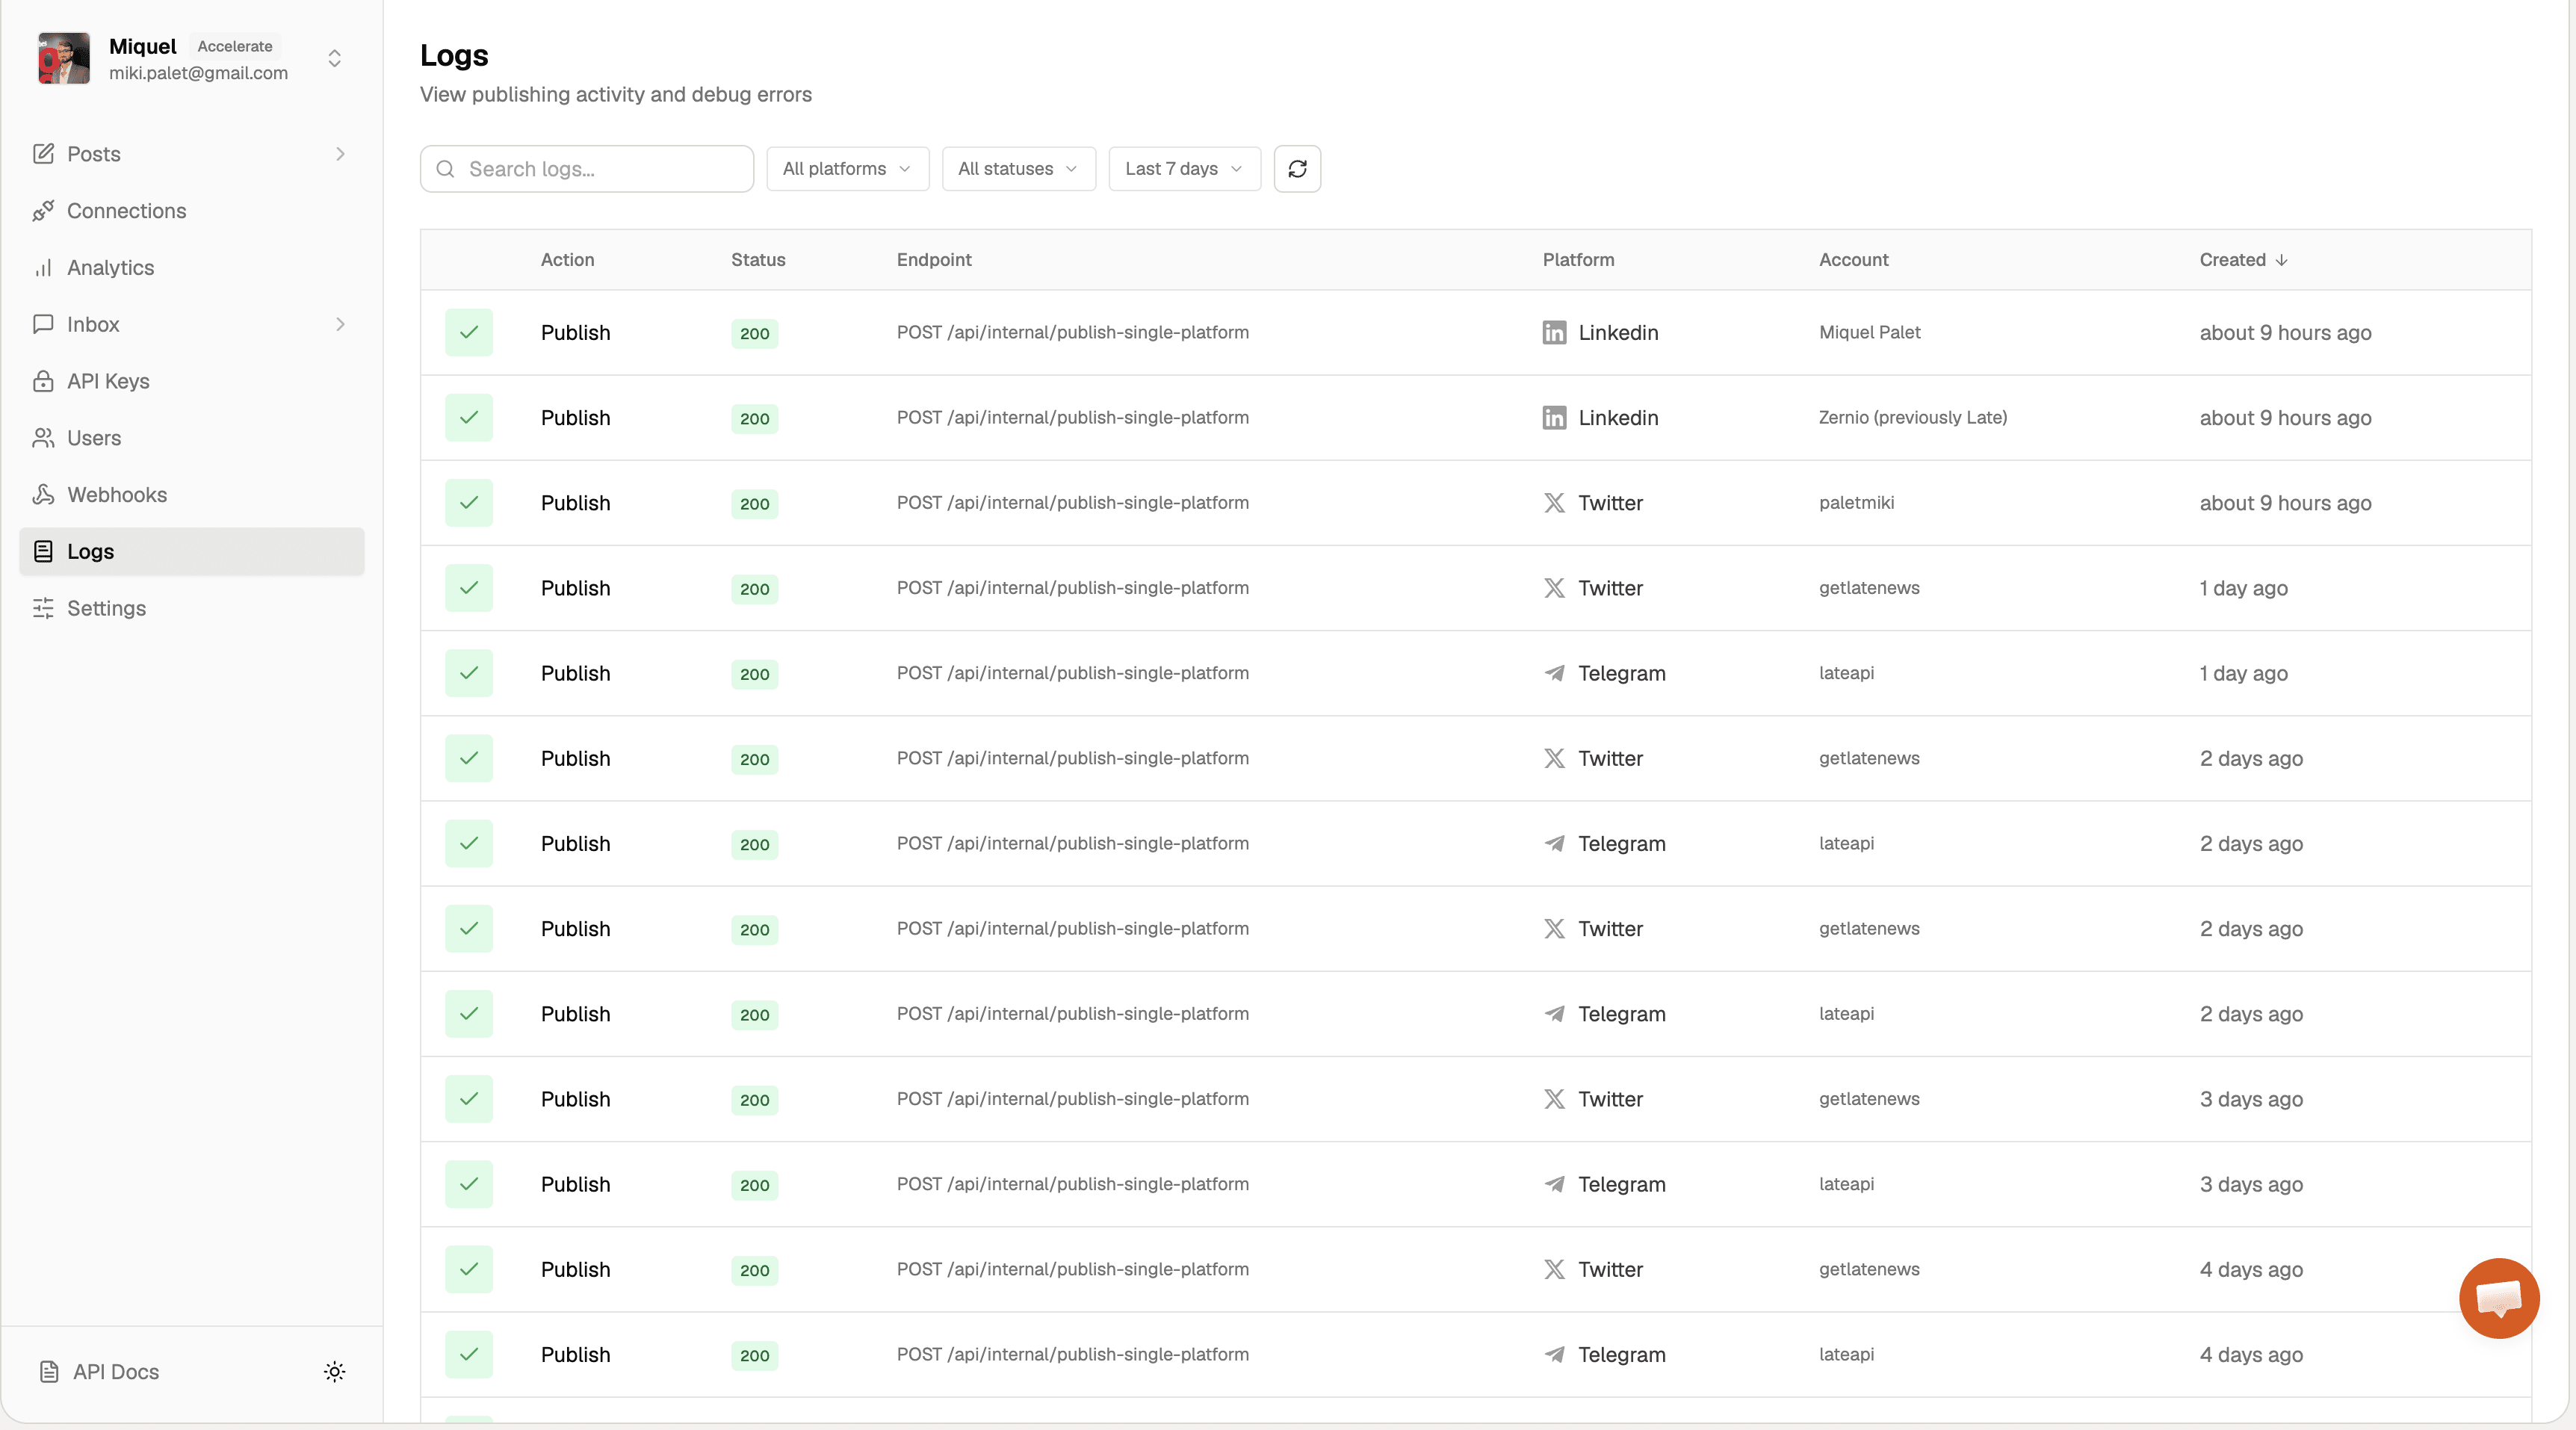Click the Twitter X icon in the paletmiki row

1554,503
